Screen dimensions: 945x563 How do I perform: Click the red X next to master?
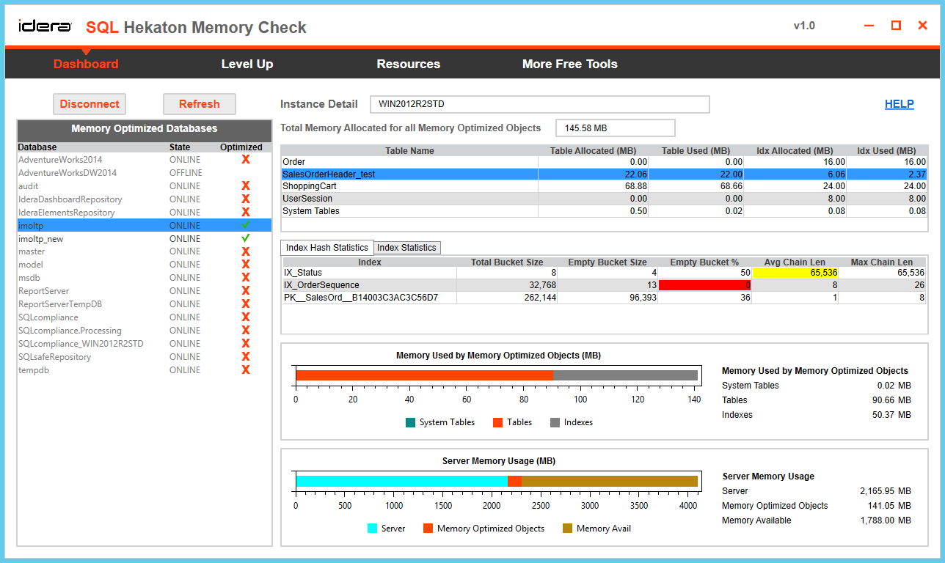pos(245,251)
